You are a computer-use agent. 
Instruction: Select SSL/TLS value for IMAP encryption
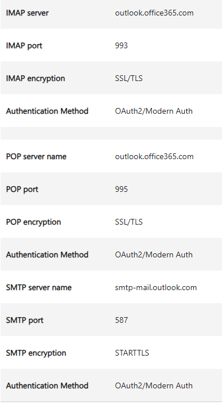[x=128, y=78]
